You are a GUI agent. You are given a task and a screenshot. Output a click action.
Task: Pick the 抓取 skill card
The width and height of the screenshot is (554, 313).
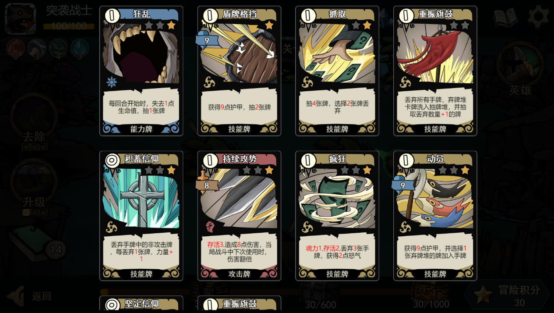337,71
